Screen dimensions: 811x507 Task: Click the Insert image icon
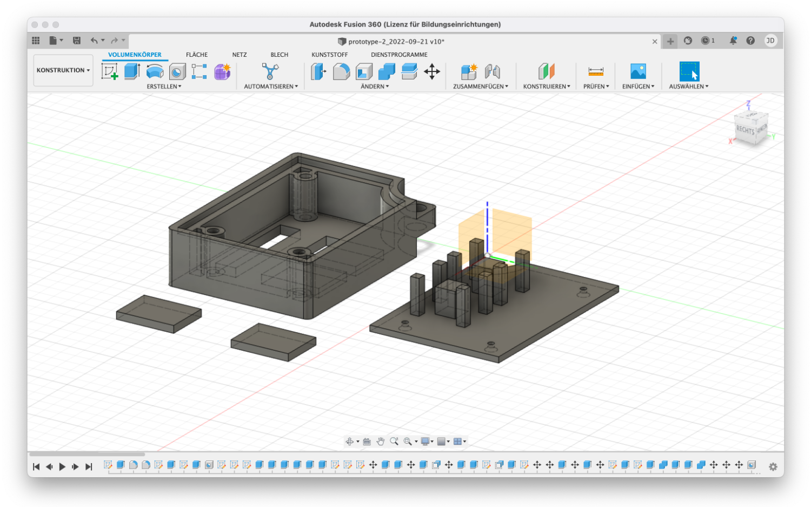pyautogui.click(x=638, y=71)
